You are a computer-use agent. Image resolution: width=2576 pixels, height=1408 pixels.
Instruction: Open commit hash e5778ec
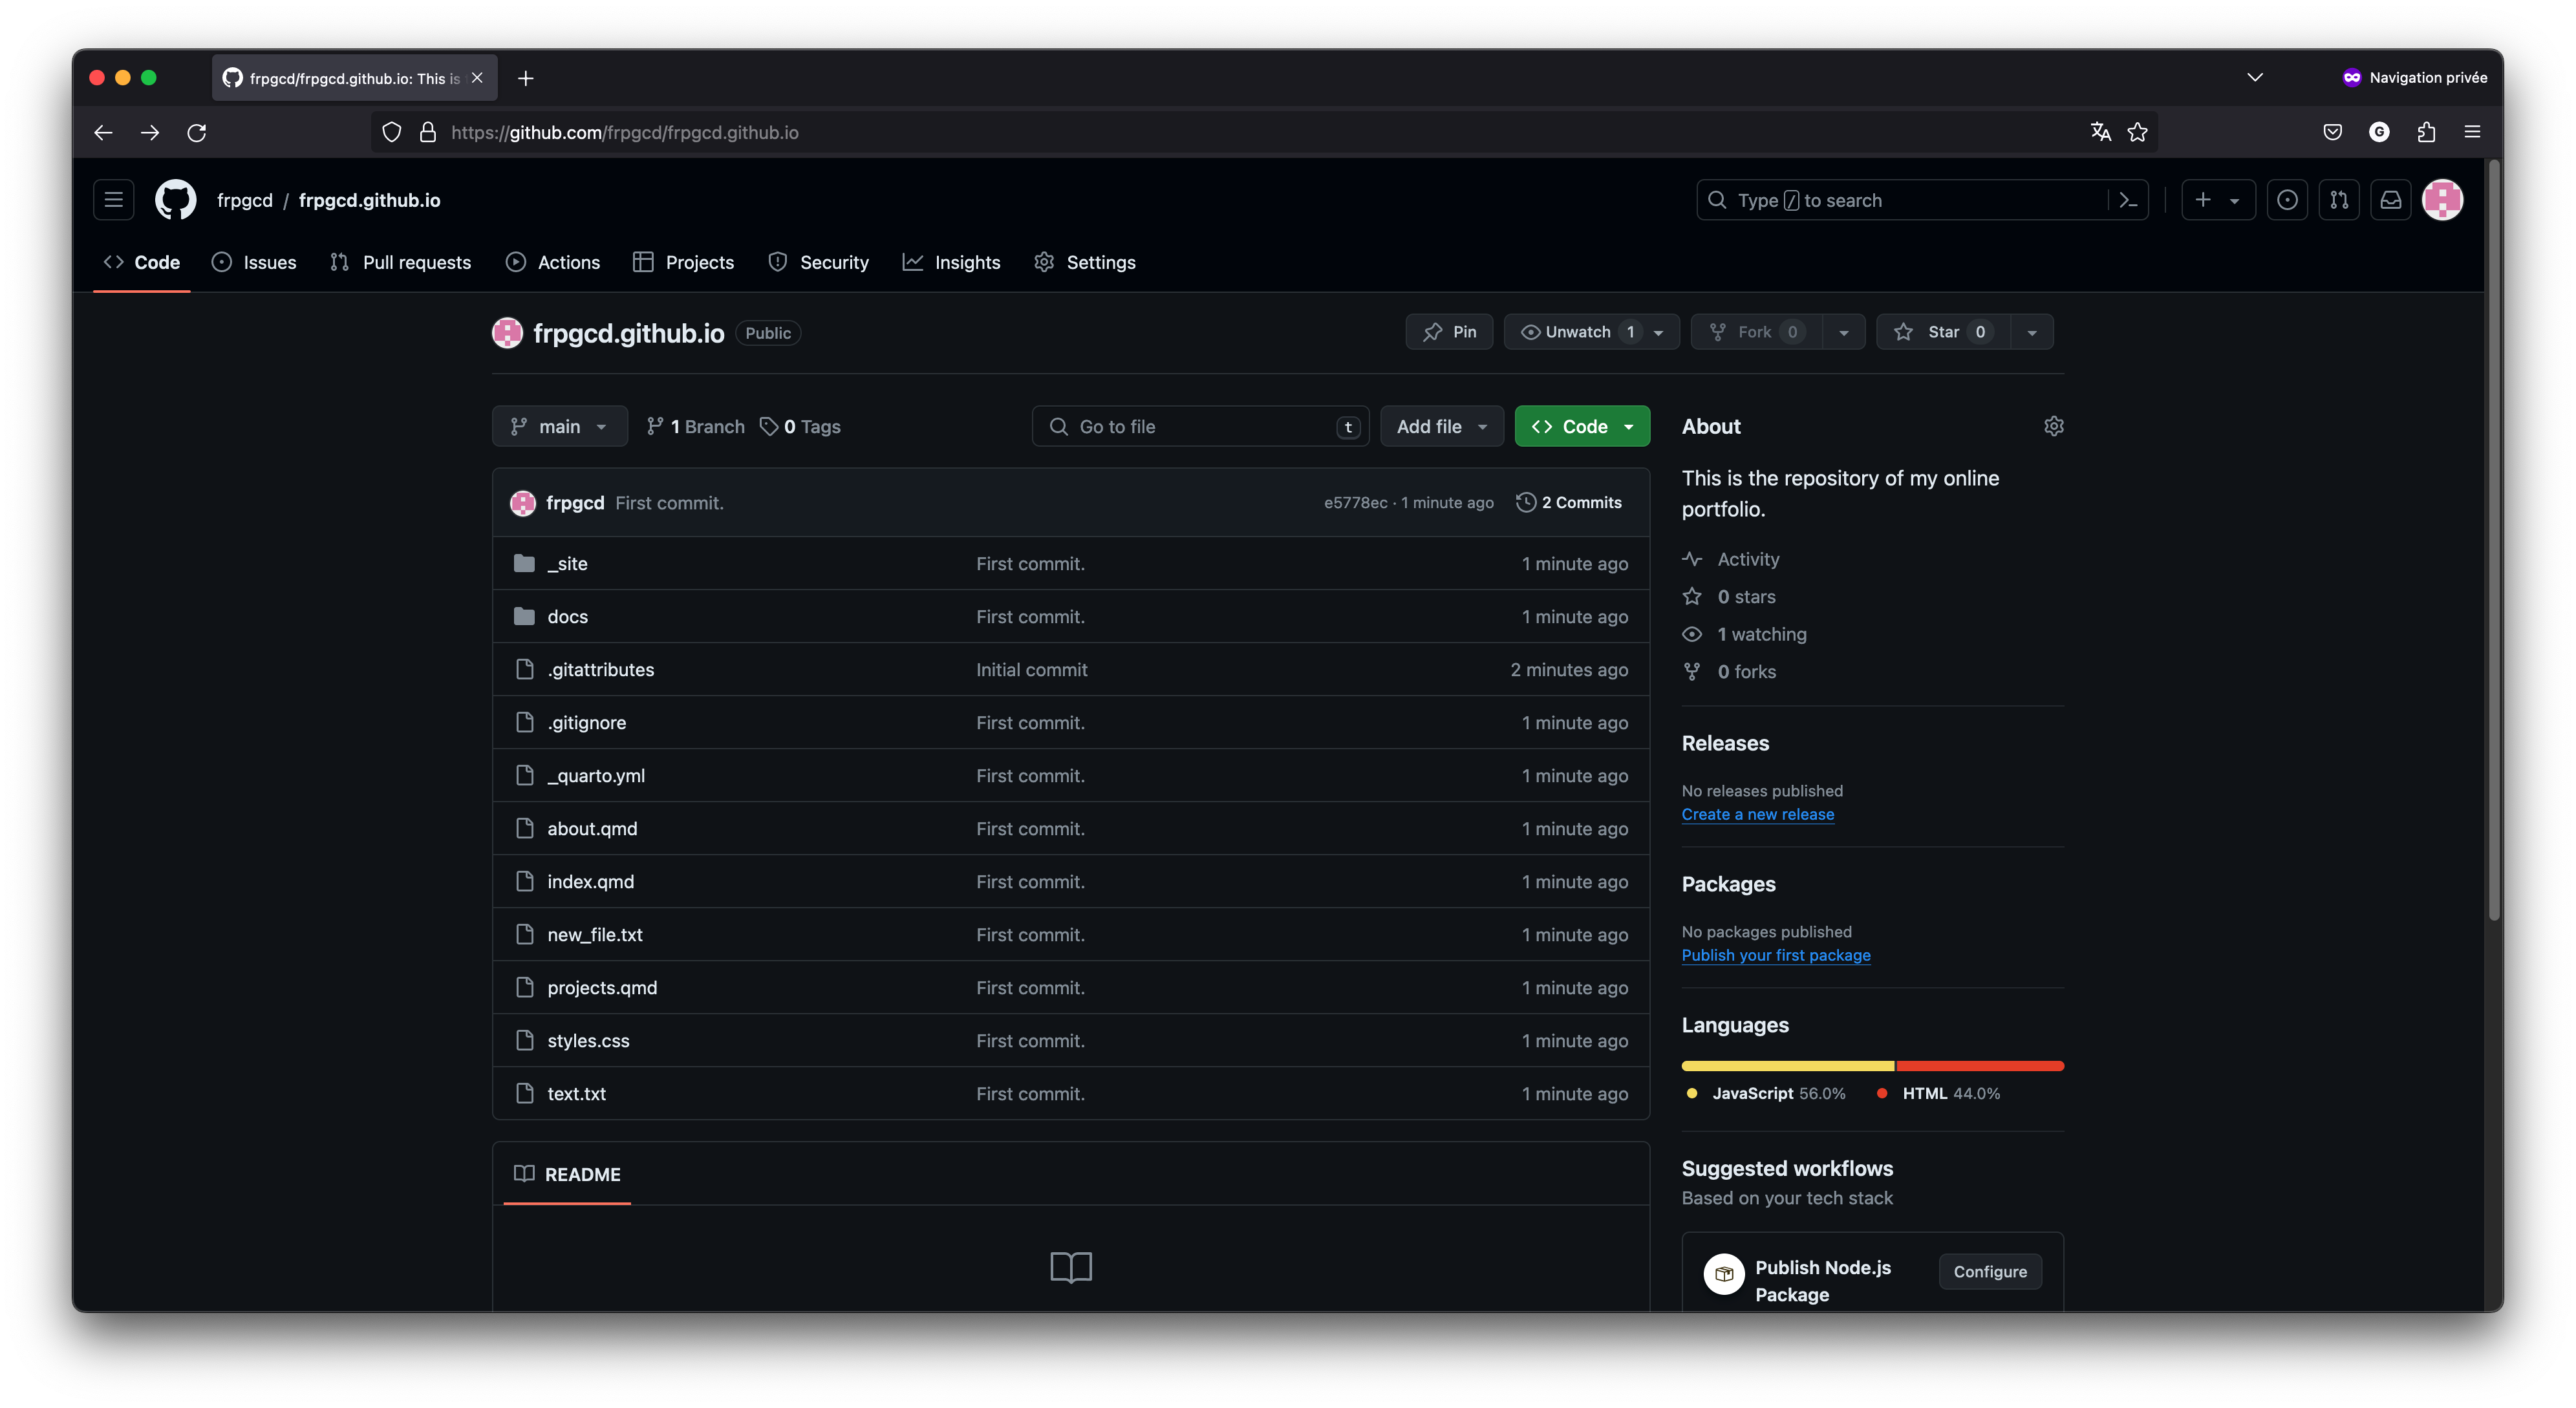tap(1355, 502)
